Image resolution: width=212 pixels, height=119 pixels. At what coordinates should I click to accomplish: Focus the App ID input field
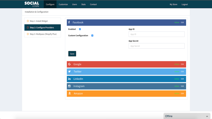pyautogui.click(x=157, y=34)
